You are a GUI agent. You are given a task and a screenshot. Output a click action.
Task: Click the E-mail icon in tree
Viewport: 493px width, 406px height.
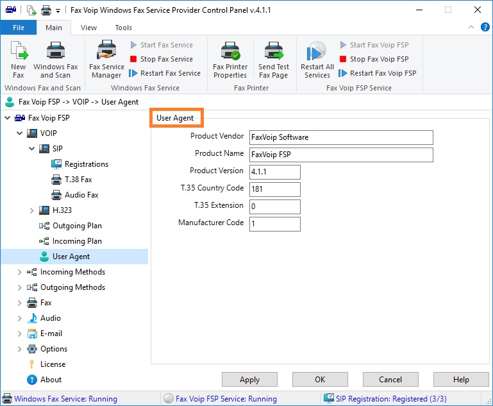[32, 334]
